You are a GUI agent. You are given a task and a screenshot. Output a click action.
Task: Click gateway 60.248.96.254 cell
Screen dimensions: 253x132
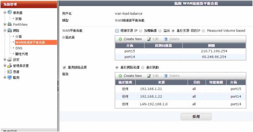click(214, 57)
